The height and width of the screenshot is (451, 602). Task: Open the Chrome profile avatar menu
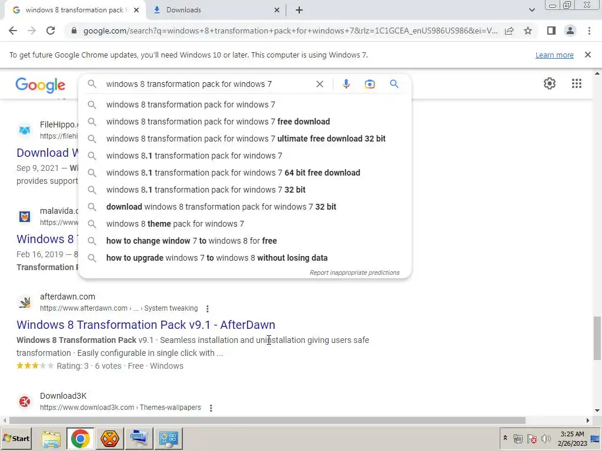(570, 31)
